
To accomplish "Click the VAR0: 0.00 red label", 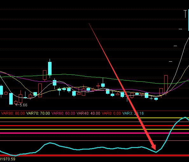I will (111, 113).
